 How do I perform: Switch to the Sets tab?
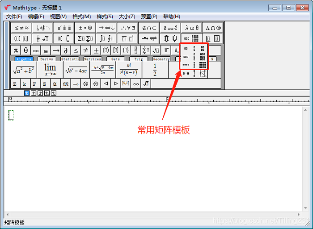point(115,59)
